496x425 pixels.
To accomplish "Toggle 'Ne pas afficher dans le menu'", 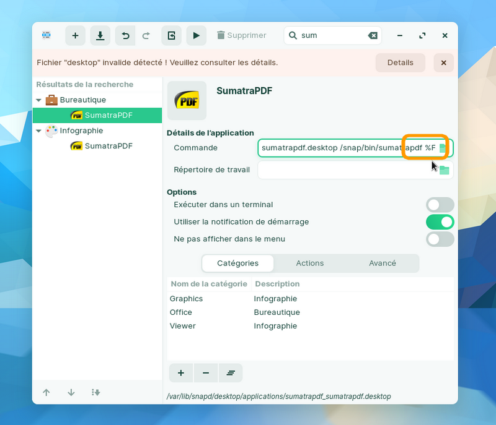I will pos(440,239).
